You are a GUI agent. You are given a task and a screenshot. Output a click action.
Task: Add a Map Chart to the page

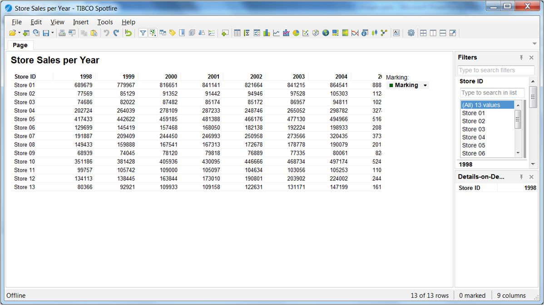pyautogui.click(x=326, y=33)
